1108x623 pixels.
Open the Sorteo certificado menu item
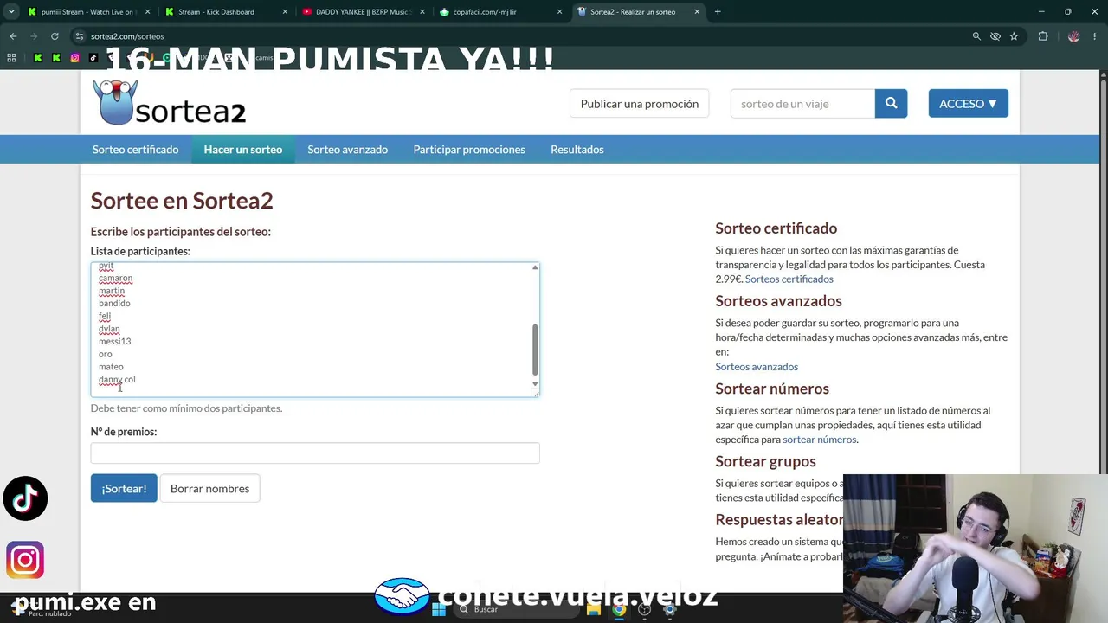click(x=136, y=150)
